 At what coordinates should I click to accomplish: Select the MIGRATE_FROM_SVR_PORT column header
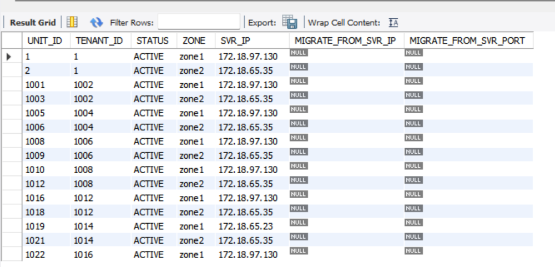[x=467, y=41]
